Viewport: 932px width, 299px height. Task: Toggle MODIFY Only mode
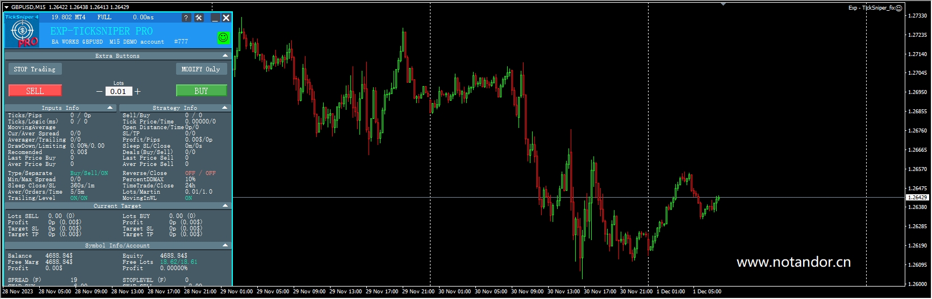pyautogui.click(x=201, y=69)
